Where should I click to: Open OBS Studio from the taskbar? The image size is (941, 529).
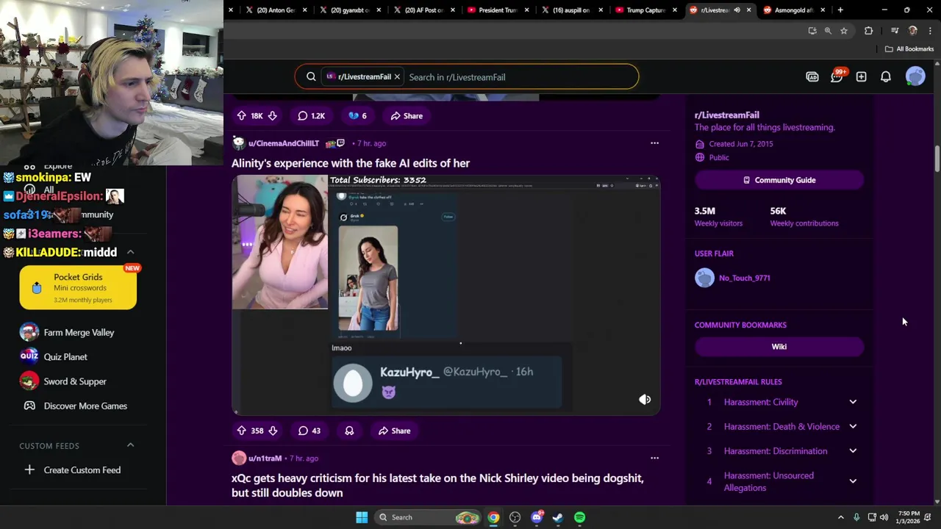[515, 517]
